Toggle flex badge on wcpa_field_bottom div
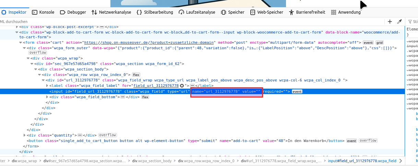Image resolution: width=418 pixels, height=167 pixels. click(x=145, y=97)
